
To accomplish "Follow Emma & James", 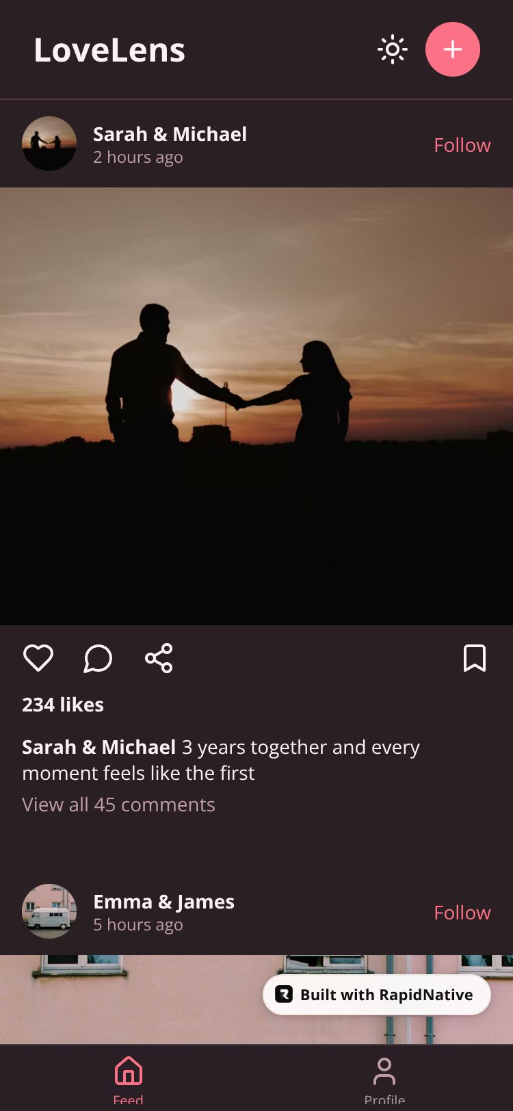I will pyautogui.click(x=462, y=913).
